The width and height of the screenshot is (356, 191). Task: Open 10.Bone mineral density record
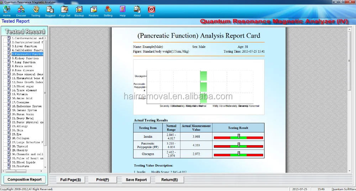point(27,74)
